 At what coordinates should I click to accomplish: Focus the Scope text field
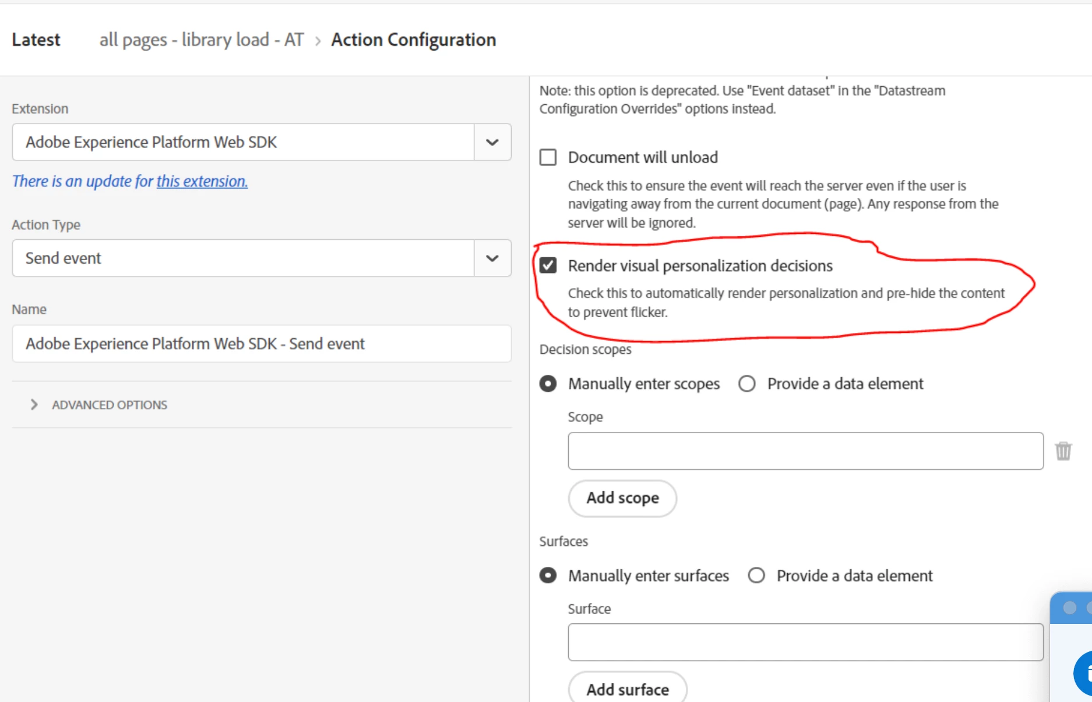805,451
